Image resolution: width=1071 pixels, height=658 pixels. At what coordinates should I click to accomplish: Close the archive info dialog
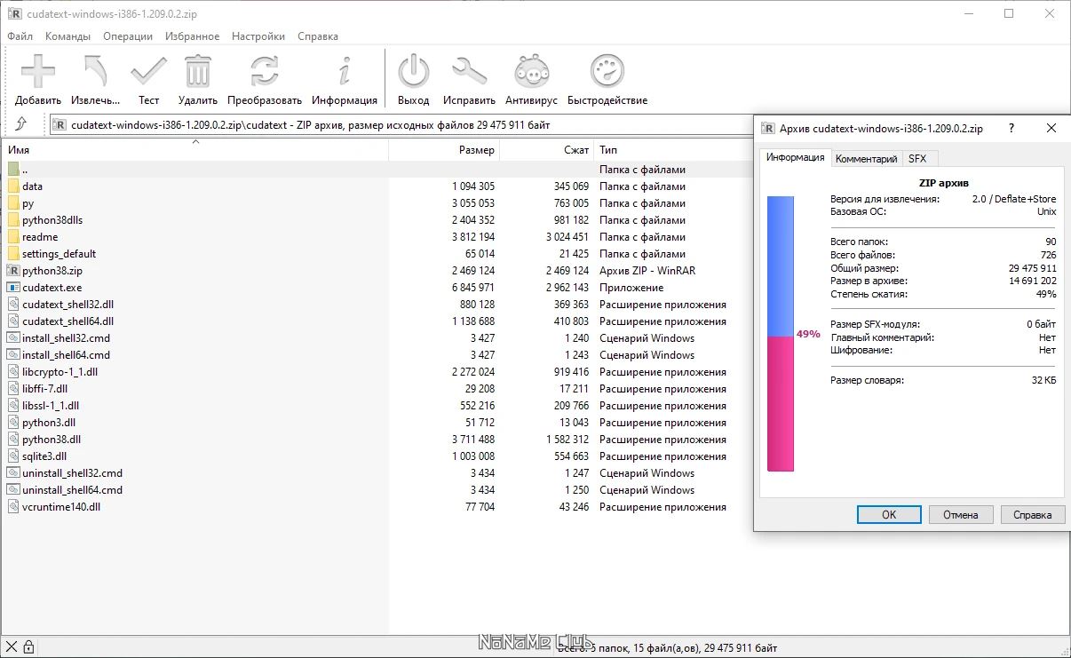[x=1051, y=129]
